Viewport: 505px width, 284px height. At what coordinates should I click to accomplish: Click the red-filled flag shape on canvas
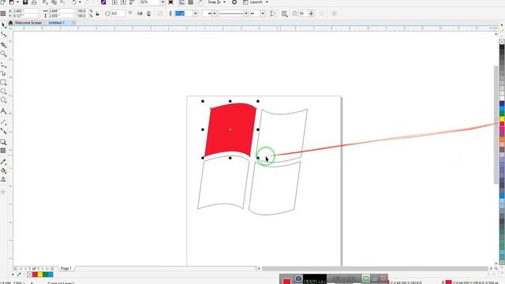[230, 129]
